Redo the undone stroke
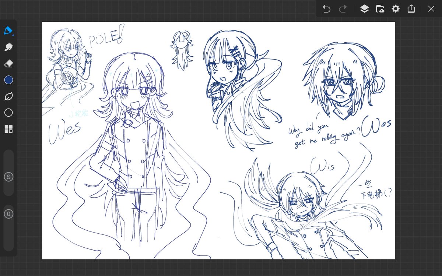This screenshot has width=442, height=276. tap(343, 9)
